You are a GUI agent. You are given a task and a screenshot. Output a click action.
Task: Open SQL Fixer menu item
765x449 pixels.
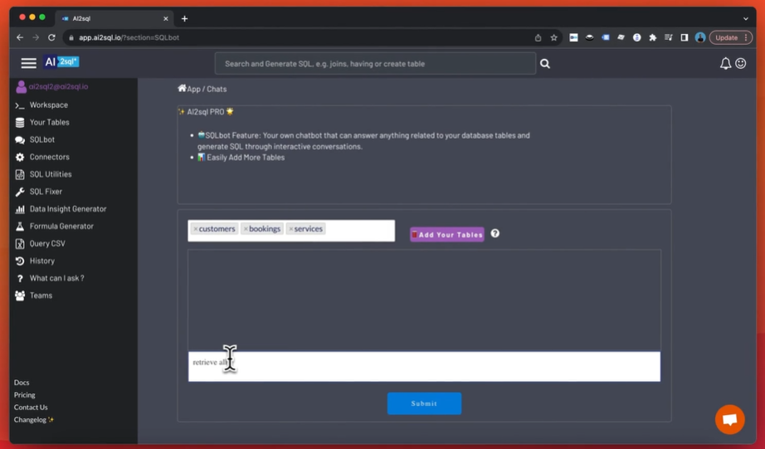(46, 192)
